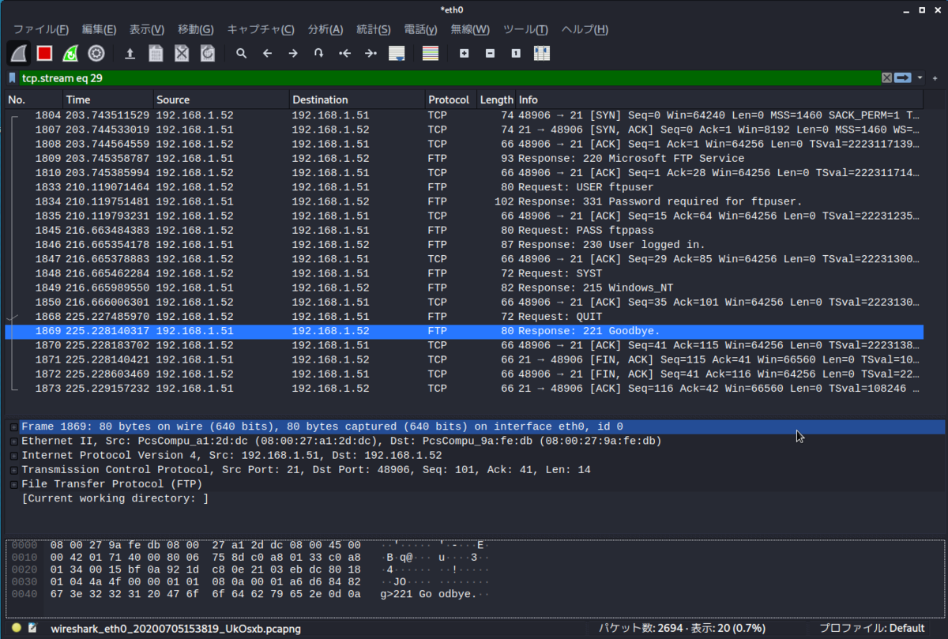Click the display filter bookmark icon
Screen dimensions: 948x639
(x=12, y=78)
